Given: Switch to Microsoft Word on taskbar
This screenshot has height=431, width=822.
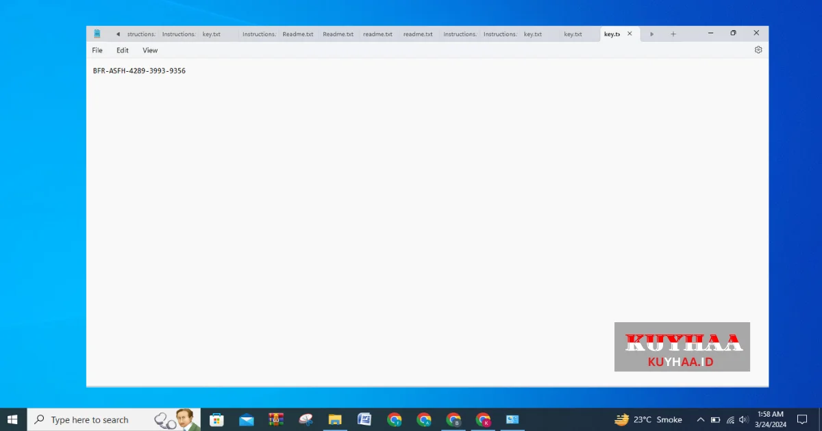Looking at the screenshot, I should [364, 419].
